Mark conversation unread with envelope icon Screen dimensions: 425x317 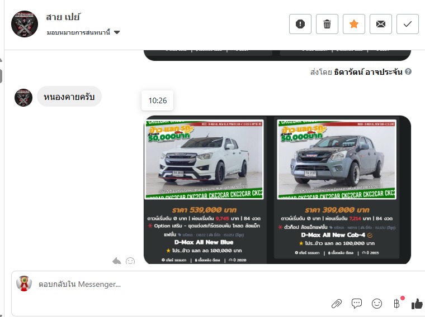pos(381,24)
